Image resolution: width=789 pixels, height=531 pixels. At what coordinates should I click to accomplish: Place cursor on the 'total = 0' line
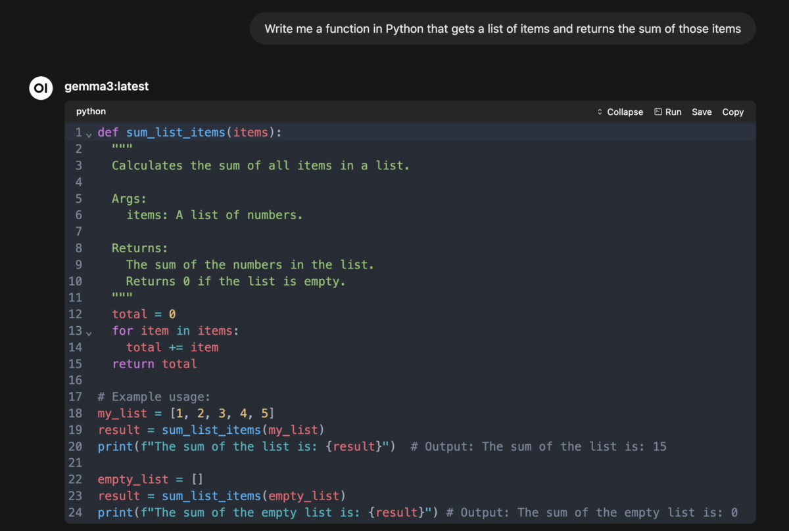(x=143, y=314)
